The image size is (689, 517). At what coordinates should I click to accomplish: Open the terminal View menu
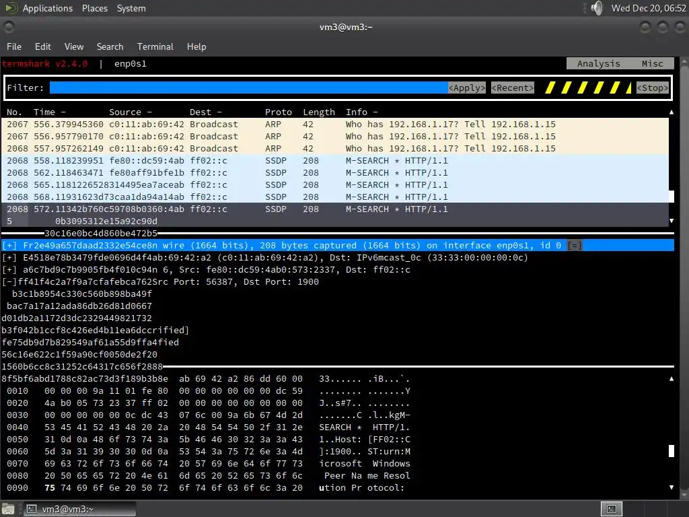[74, 46]
